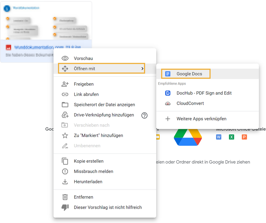Select Missbrauch melden
Image resolution: width=266 pixels, height=223 pixels.
coord(105,172)
